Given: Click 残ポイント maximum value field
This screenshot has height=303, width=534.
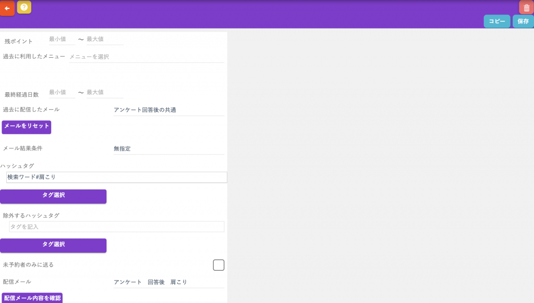Looking at the screenshot, I should (105, 40).
